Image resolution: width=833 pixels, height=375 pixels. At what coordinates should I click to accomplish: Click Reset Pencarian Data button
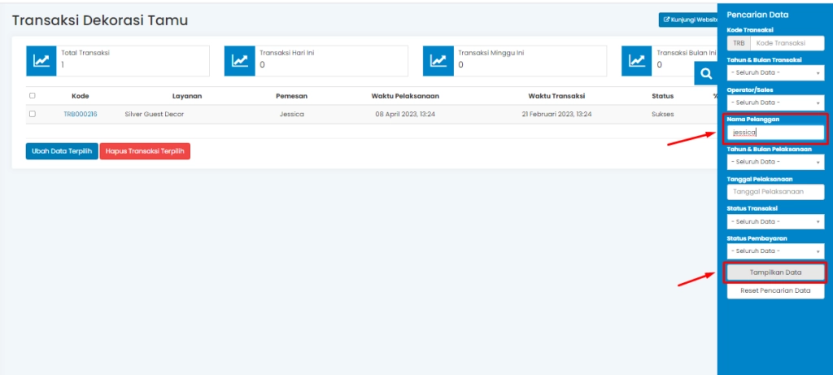click(x=774, y=290)
